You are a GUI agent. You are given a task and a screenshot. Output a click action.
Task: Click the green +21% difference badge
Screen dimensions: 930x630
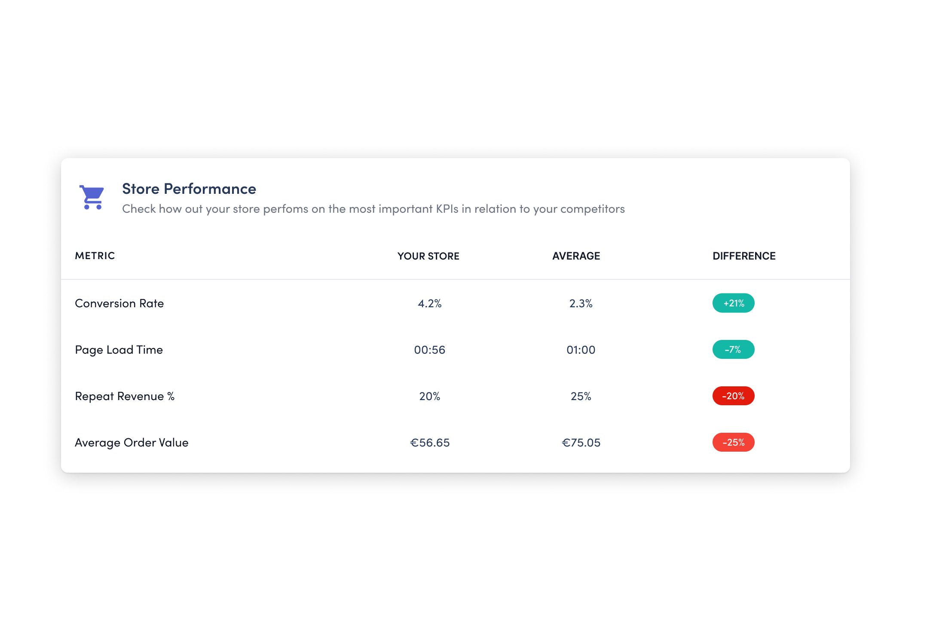click(733, 303)
